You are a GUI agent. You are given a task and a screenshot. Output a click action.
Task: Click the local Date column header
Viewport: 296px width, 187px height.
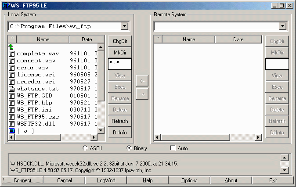click(87, 40)
